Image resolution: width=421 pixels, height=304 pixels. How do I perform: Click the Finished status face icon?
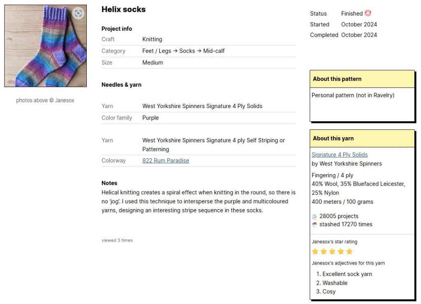coord(368,13)
